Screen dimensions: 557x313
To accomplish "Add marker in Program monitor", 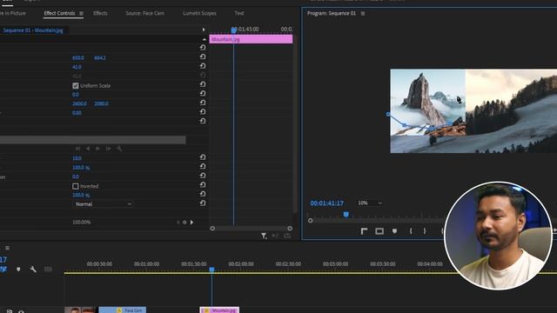I will click(394, 231).
